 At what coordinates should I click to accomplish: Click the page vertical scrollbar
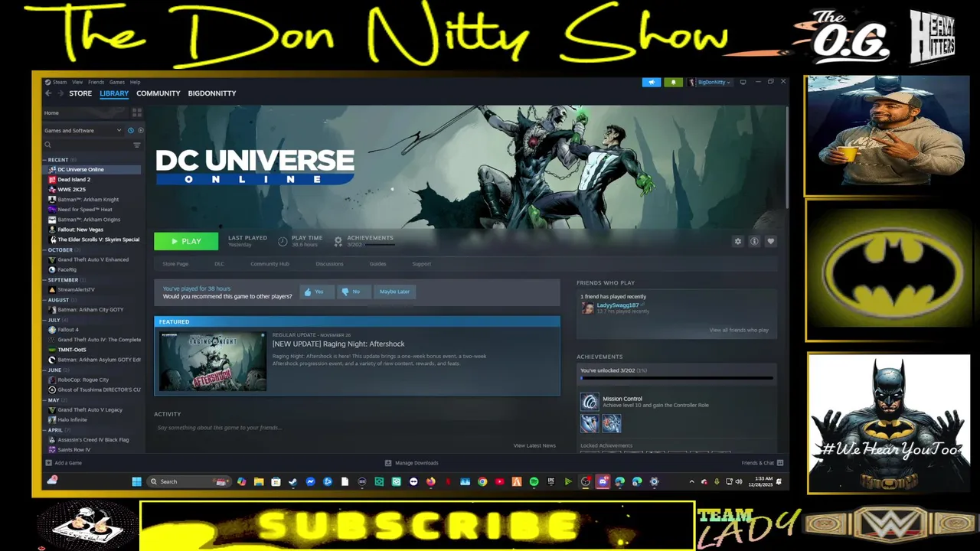coord(786,157)
